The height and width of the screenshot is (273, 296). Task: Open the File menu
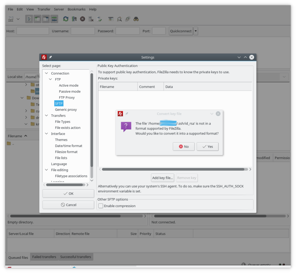pos(10,9)
